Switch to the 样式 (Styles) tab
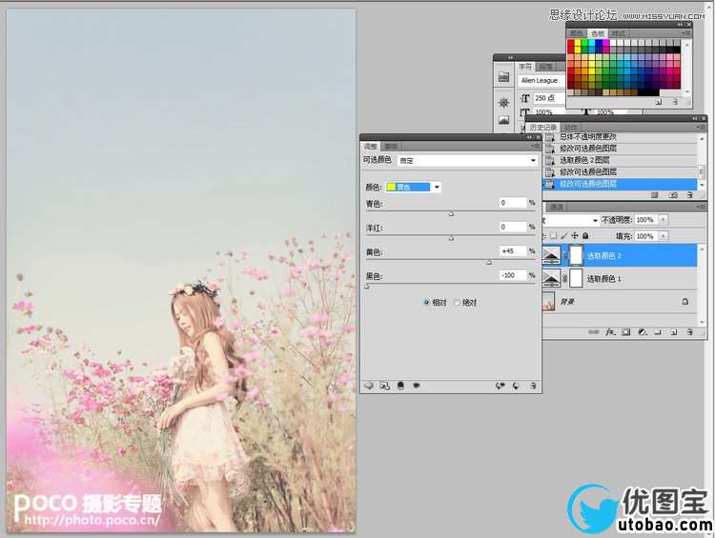This screenshot has width=715, height=538. pyautogui.click(x=619, y=33)
